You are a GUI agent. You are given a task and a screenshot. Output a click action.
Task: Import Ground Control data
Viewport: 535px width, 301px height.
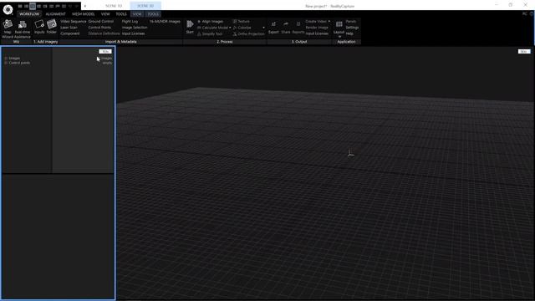pos(101,21)
